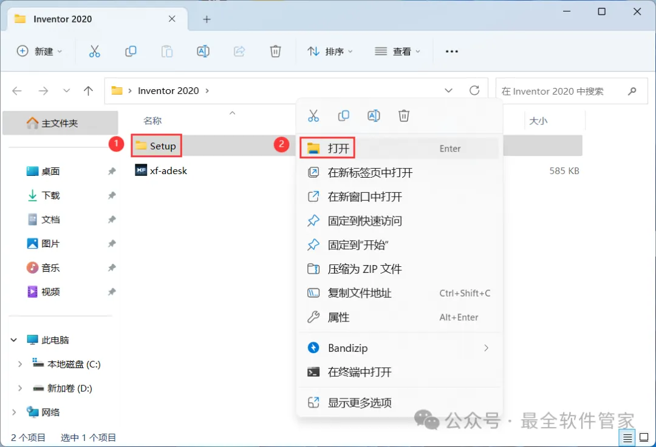Expand the Bandizip submenu

click(x=486, y=348)
